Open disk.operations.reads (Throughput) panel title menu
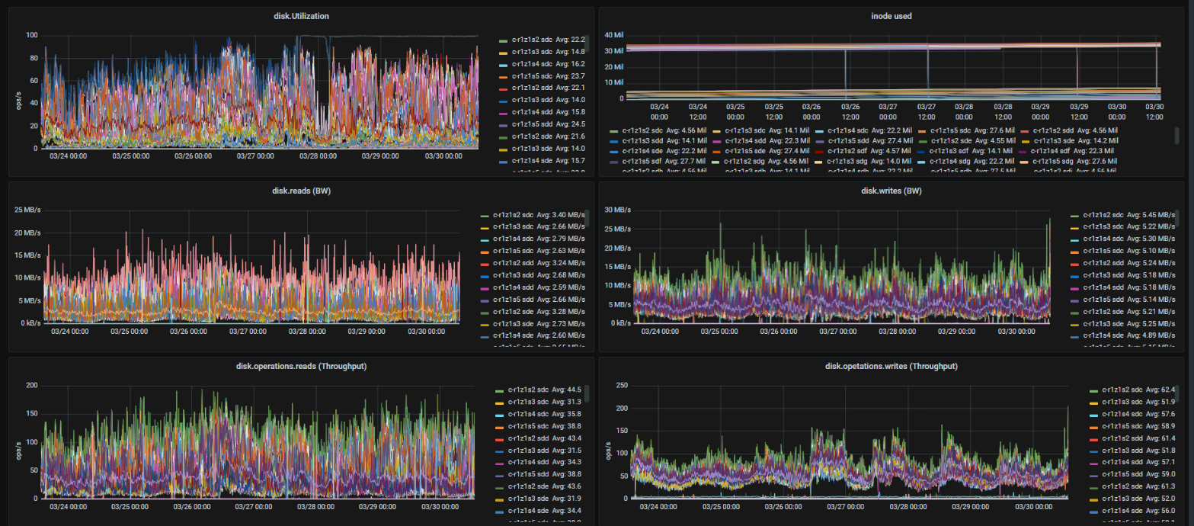 point(302,367)
